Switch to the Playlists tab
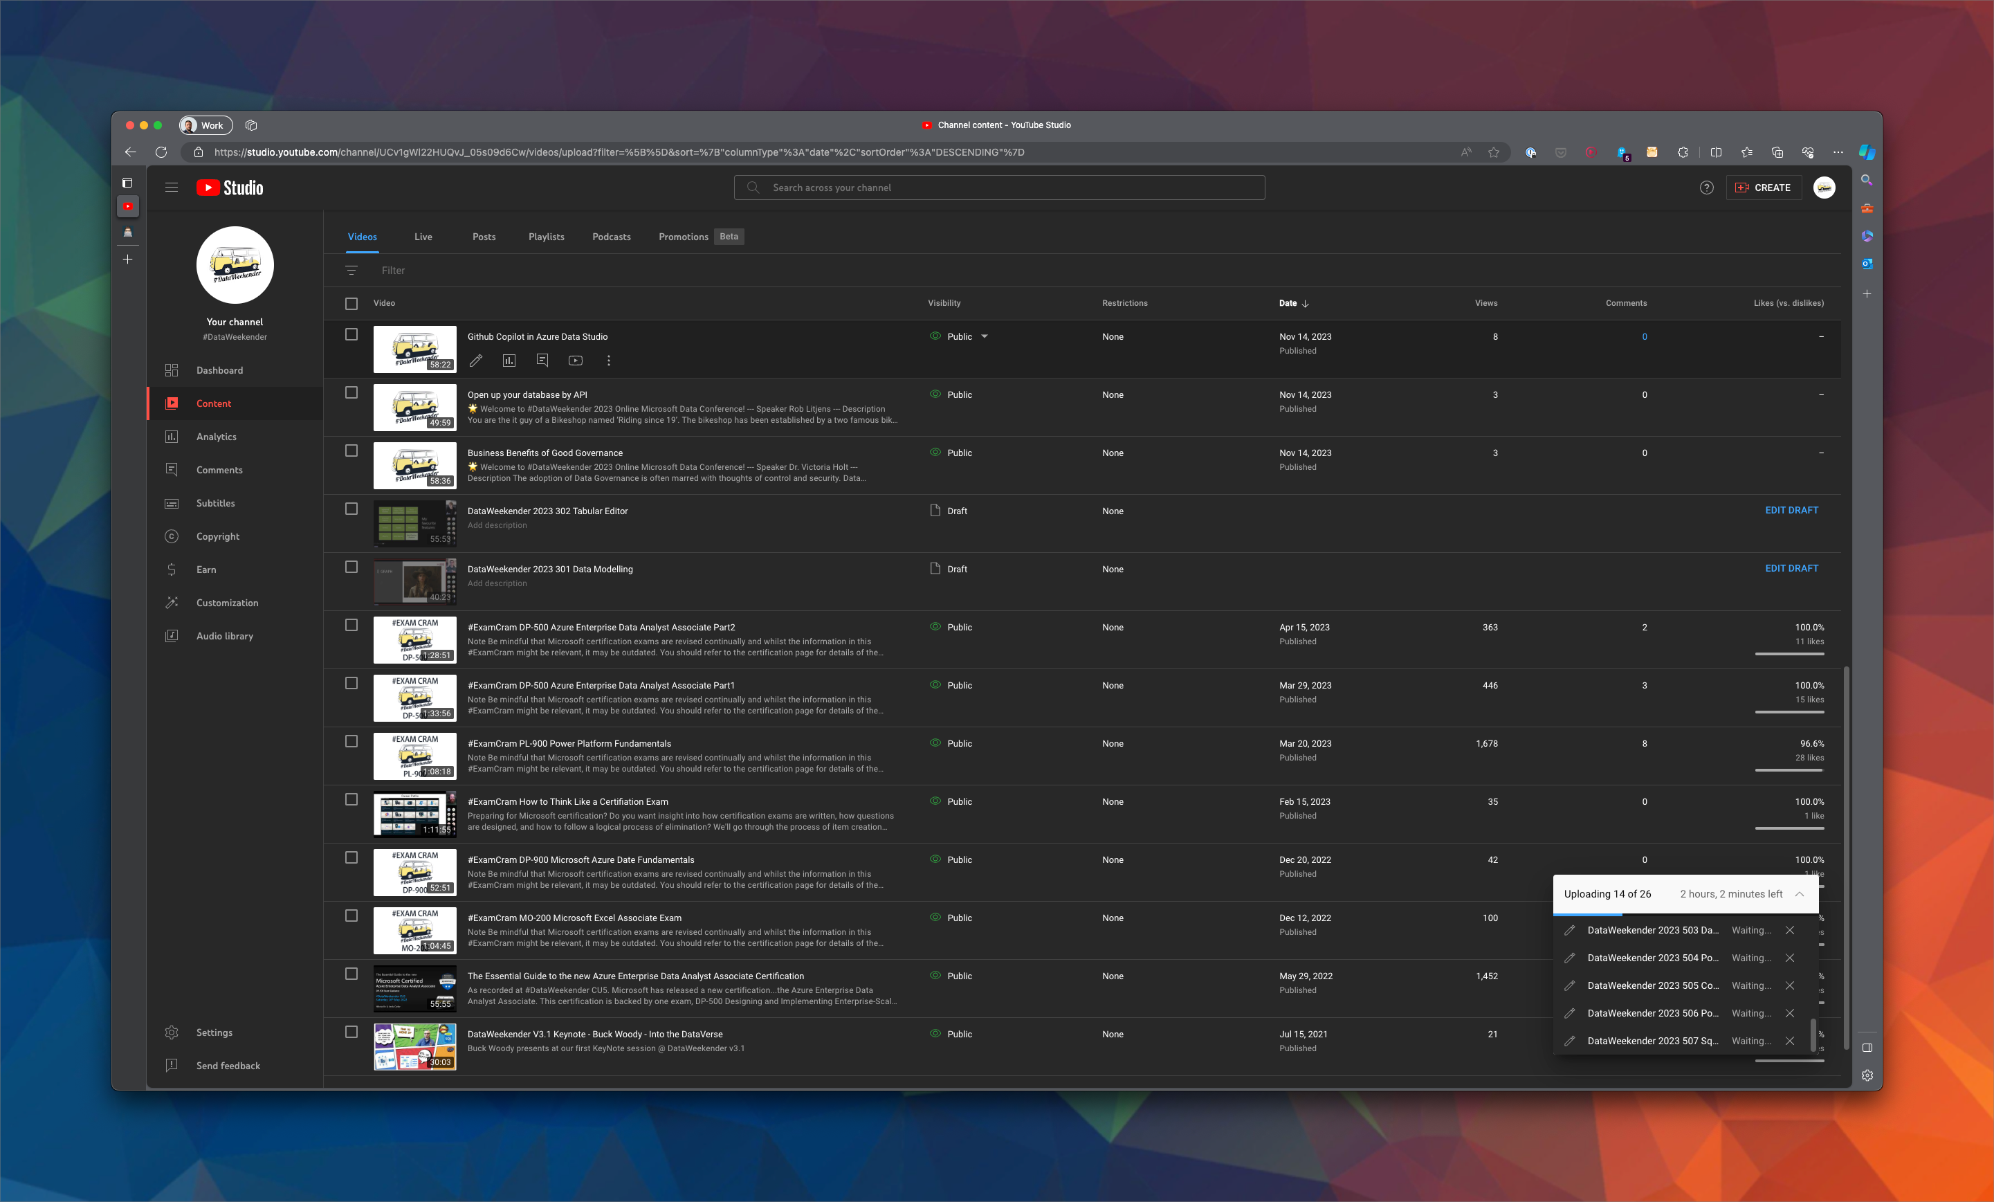Viewport: 1994px width, 1202px height. [x=547, y=237]
